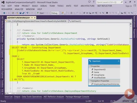Open the Properties side tab
Image resolution: width=137 pixels, height=103 pixels.
[x=134, y=34]
